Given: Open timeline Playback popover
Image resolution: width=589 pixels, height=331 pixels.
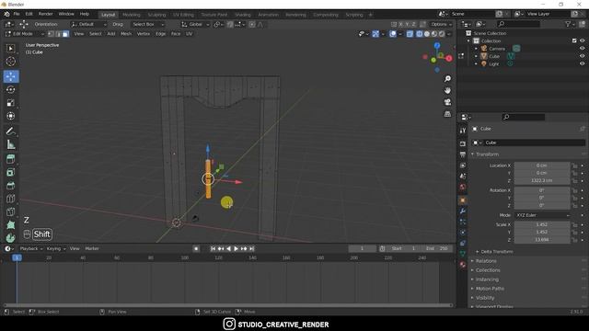Looking at the screenshot, I should pyautogui.click(x=30, y=248).
